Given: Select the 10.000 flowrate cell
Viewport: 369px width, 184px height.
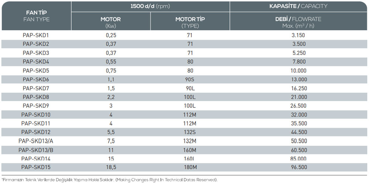Looking at the screenshot, I should point(298,71).
